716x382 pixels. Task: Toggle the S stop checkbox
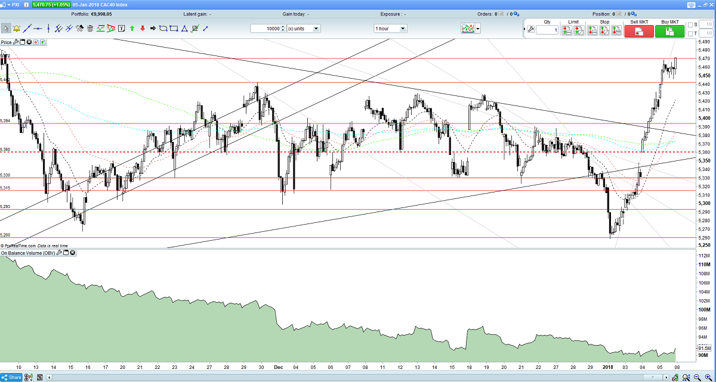click(x=690, y=25)
